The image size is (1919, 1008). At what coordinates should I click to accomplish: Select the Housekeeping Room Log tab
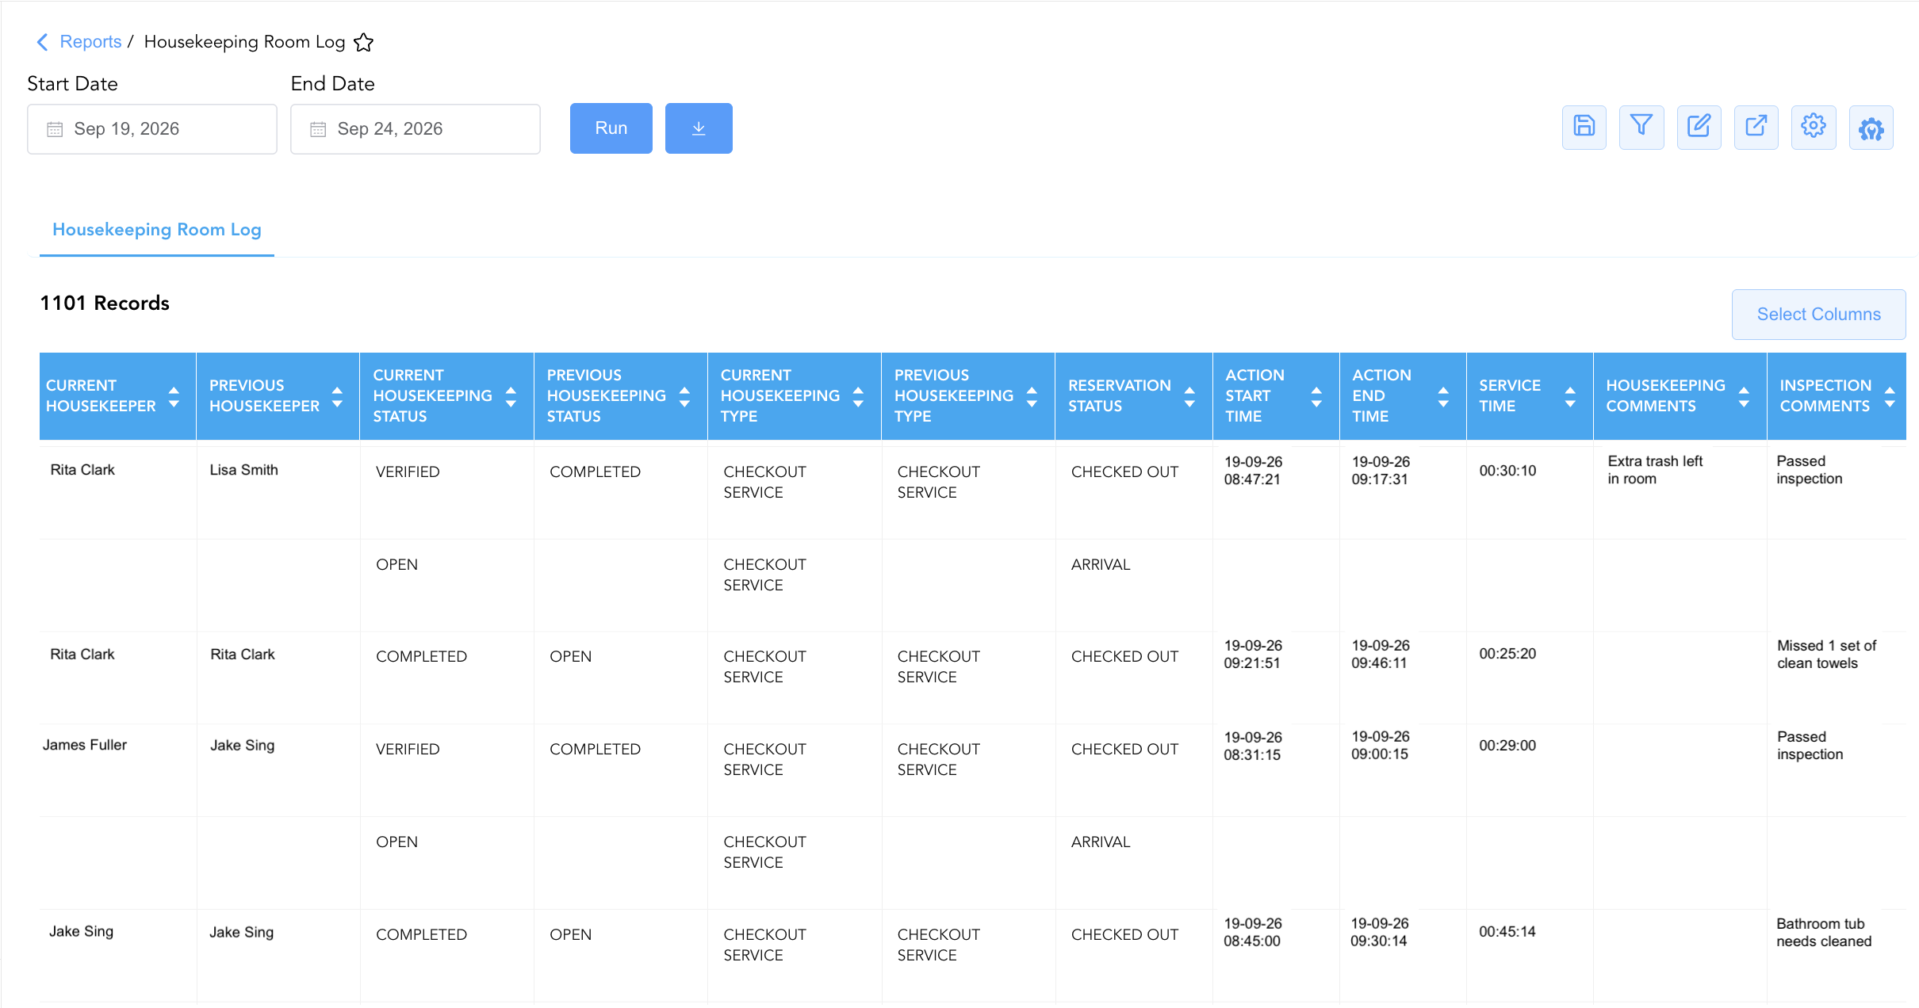point(157,230)
